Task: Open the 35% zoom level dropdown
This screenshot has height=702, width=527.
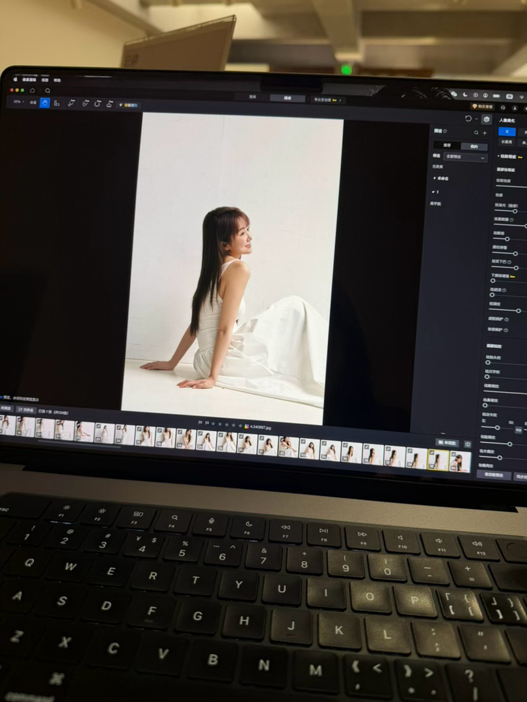Action: (18, 102)
